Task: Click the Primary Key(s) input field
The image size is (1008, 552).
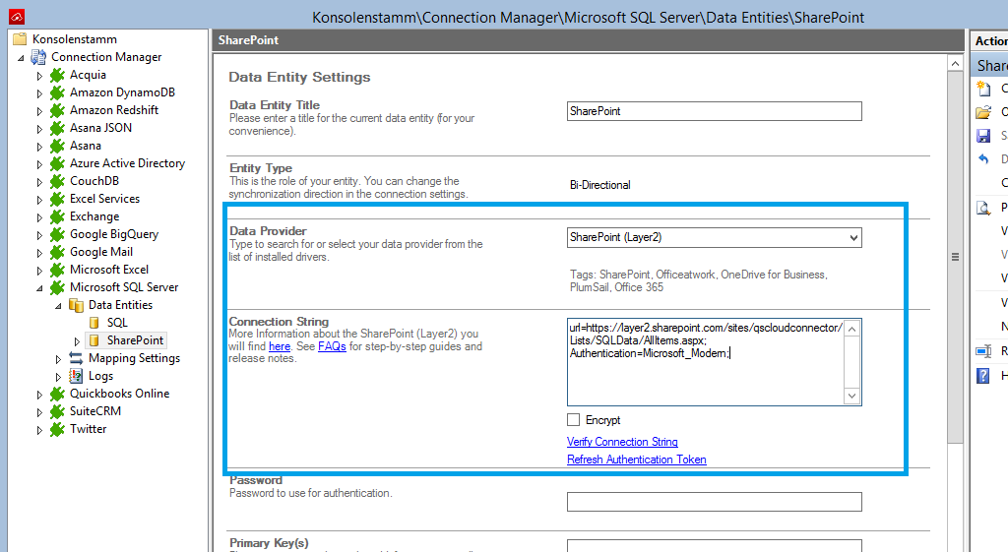Action: coord(715,546)
